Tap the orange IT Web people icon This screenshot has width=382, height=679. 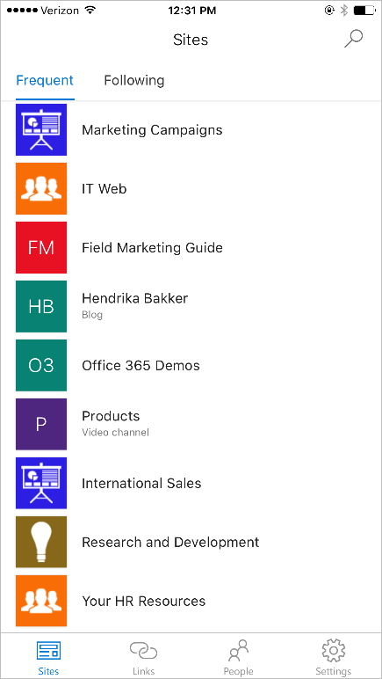41,188
